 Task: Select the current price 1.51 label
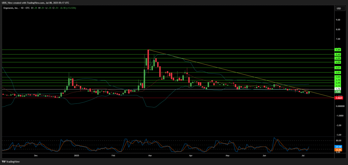(338, 92)
